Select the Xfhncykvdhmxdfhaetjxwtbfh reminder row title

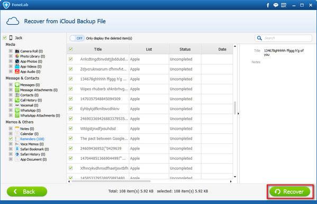click(x=104, y=168)
